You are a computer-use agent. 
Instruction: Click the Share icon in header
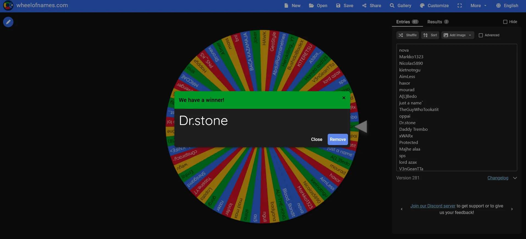click(364, 5)
